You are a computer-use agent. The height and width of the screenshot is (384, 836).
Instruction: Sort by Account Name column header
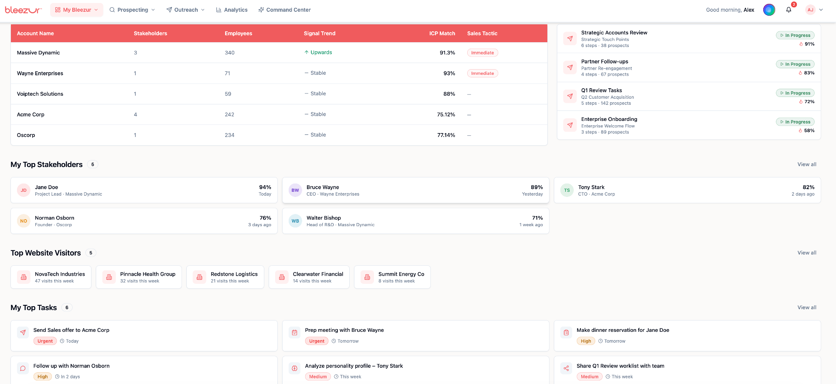point(35,33)
